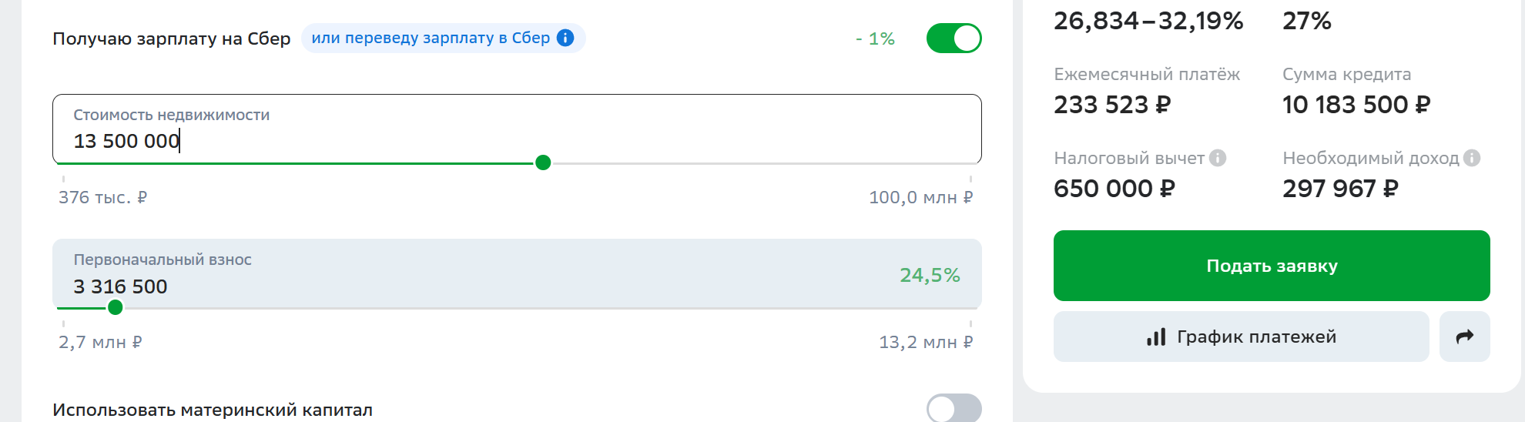This screenshot has width=1525, height=422.
Task: Click info icon next to salary transfer link
Action: coord(565,38)
